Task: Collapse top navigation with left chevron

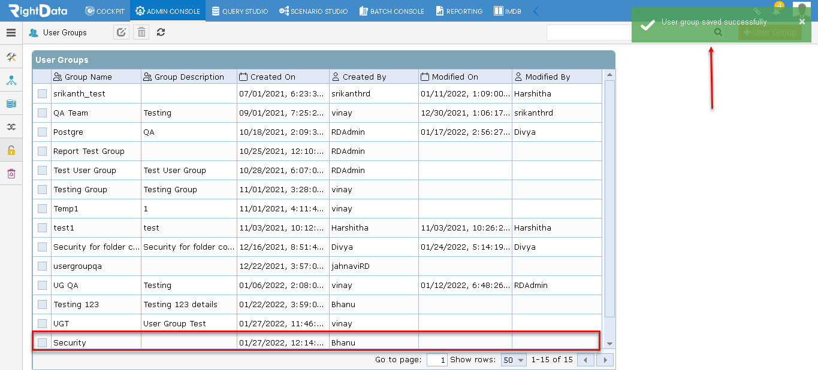Action: pyautogui.click(x=536, y=11)
